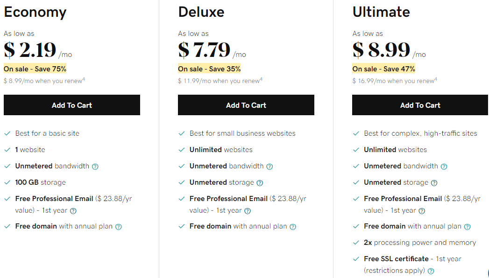This screenshot has width=489, height=278.
Task: Show Deluxe Professional Email info icon
Action: coord(248,211)
